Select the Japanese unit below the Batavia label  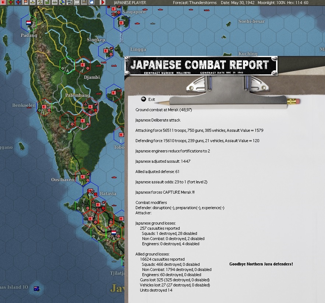pos(98,205)
